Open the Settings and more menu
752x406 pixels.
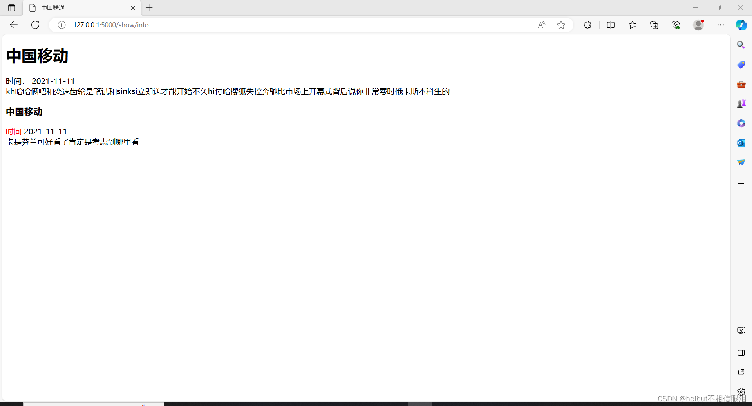(721, 25)
